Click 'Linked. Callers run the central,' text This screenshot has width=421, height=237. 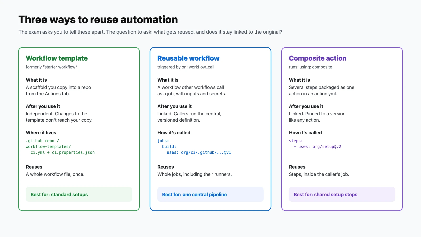pyautogui.click(x=189, y=114)
